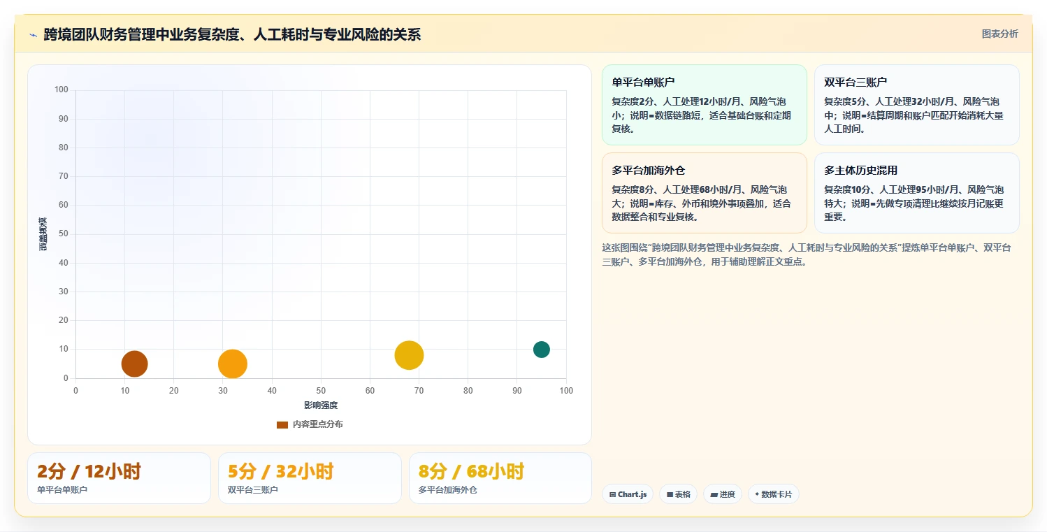Screen dimensions: 1047x532
Task: Select the orange bubble at 32 hours
Action: 233,364
